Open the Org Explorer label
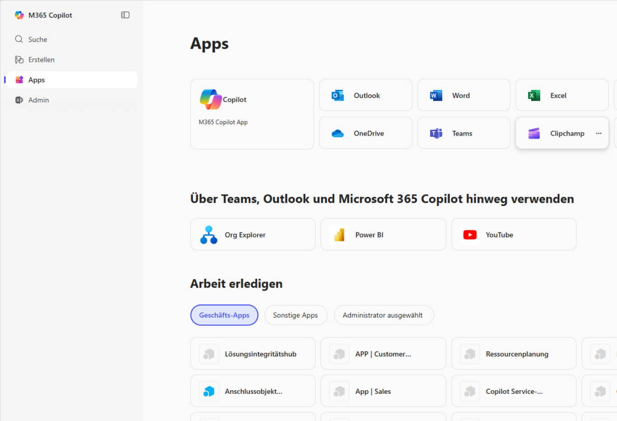The height and width of the screenshot is (421, 617). coord(245,235)
